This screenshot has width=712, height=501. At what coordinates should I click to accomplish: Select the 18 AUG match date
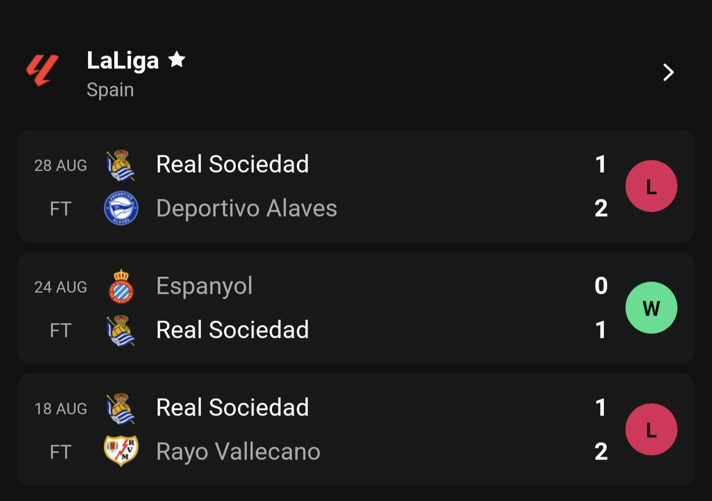(60, 409)
